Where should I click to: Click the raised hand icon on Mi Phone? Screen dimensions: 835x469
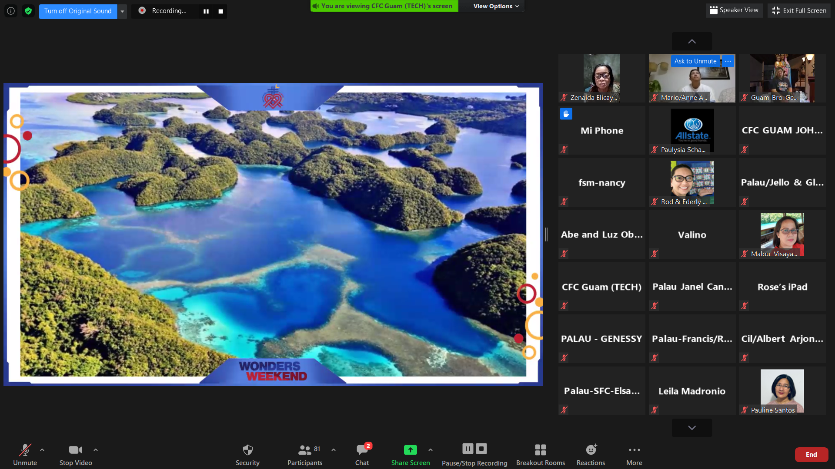click(566, 114)
